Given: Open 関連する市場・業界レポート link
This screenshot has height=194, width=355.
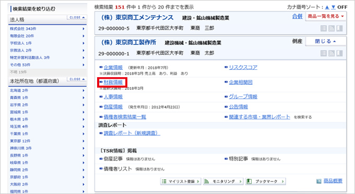Looking at the screenshot, I should pos(259,117).
